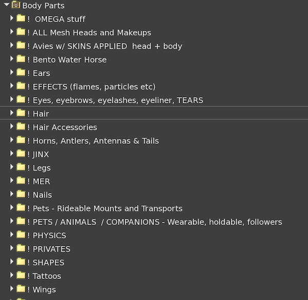Click folder icon for PETS / ANIMALS / COMPANIONS
Viewport: 308px width, 300px height.
pos(21,221)
